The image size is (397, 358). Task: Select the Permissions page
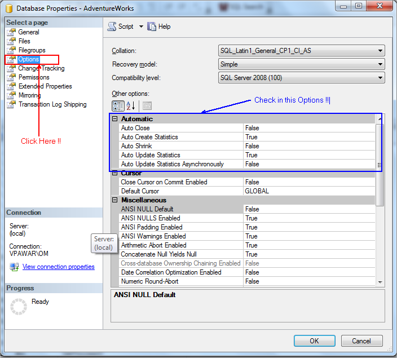click(x=34, y=77)
